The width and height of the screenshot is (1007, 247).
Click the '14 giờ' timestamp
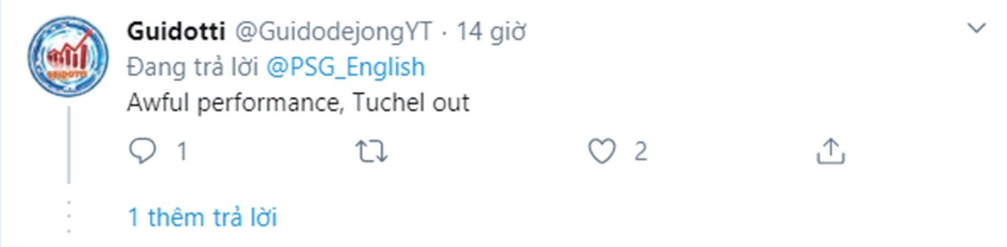click(x=491, y=31)
